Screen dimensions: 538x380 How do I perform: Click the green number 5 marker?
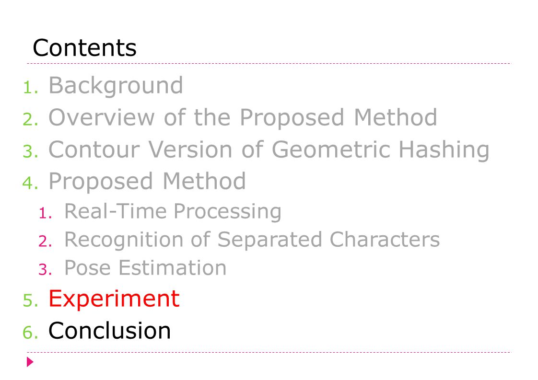tap(31, 300)
